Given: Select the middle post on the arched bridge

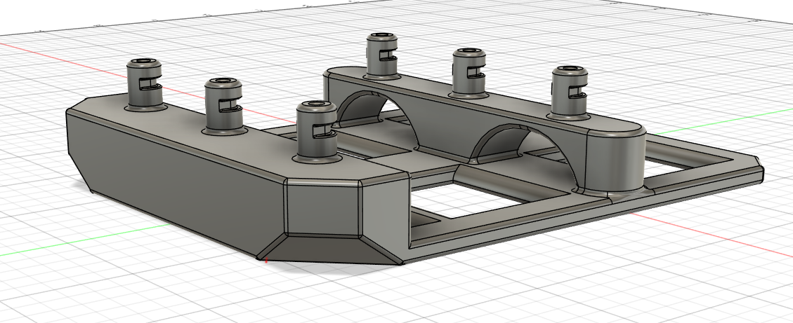Looking at the screenshot, I should coord(469,71).
